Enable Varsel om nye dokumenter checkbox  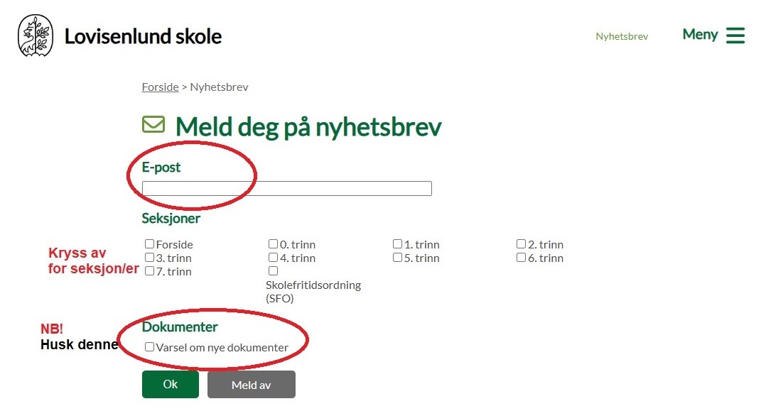[x=149, y=347]
